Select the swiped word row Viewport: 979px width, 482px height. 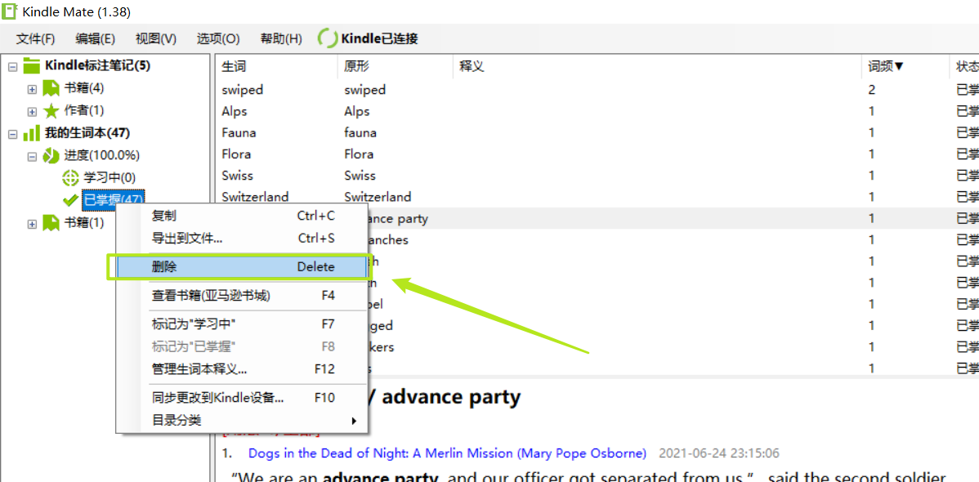tap(597, 90)
